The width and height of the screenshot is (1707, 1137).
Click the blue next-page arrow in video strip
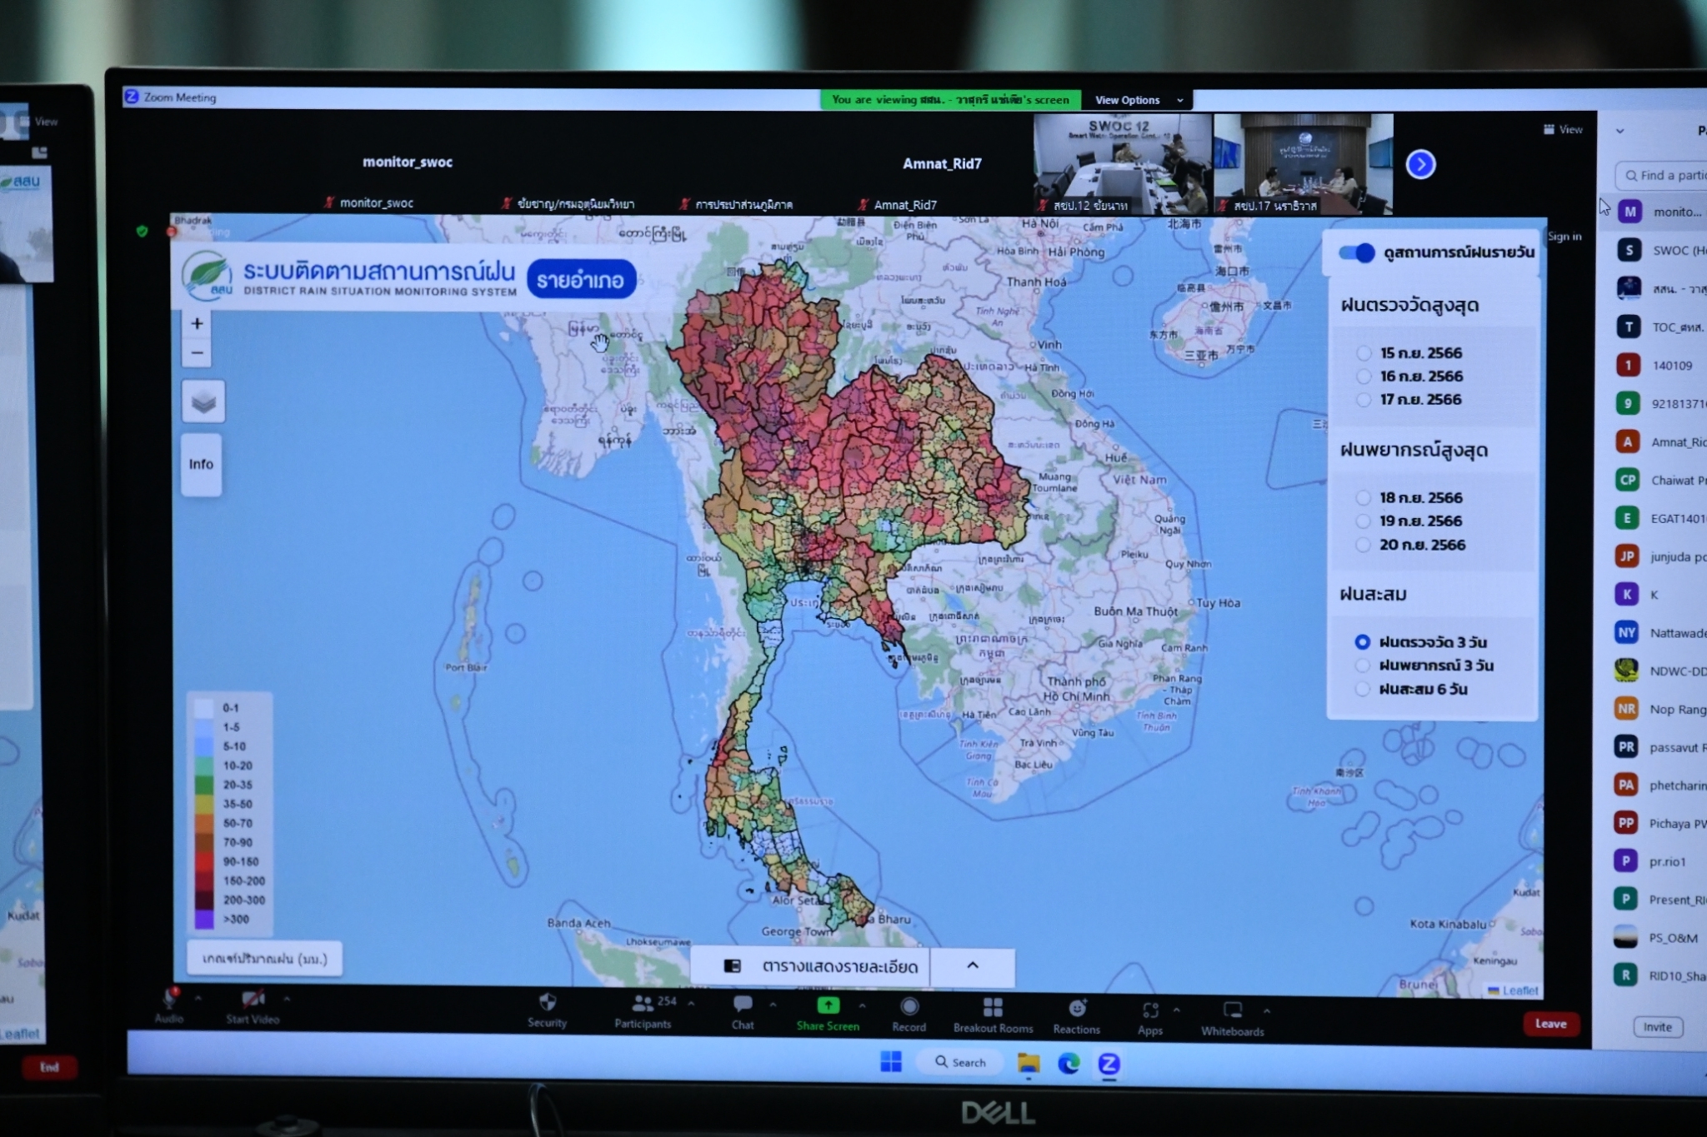[x=1421, y=164]
